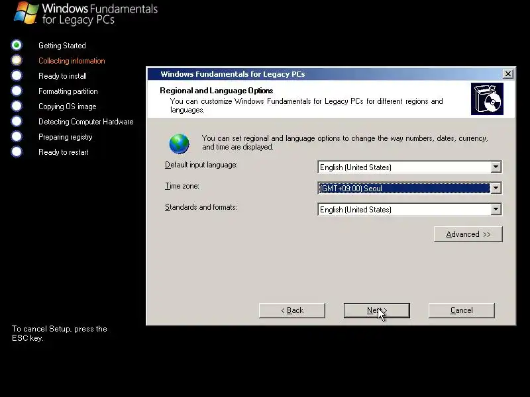Image resolution: width=530 pixels, height=397 pixels.
Task: Select the Default input language combo box field
Action: click(x=409, y=167)
